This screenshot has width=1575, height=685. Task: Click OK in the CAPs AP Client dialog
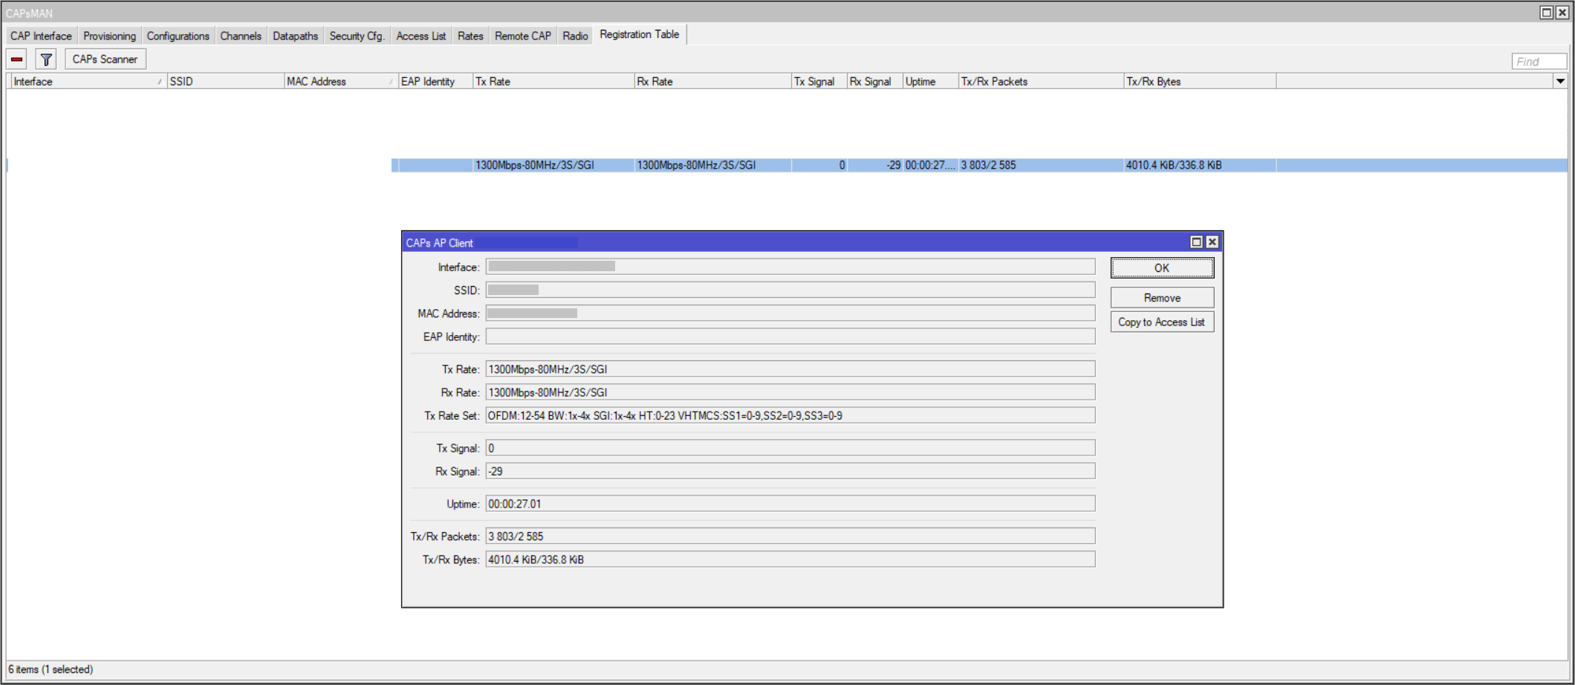point(1162,268)
